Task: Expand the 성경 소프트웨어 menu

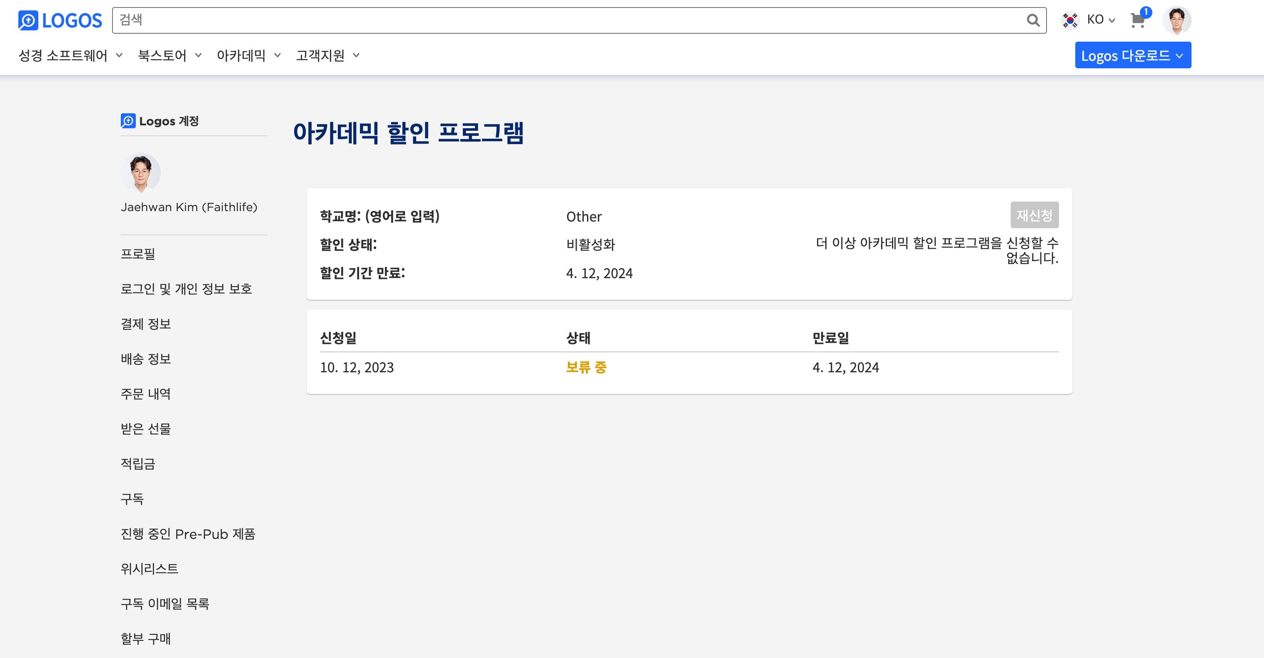Action: [x=70, y=55]
